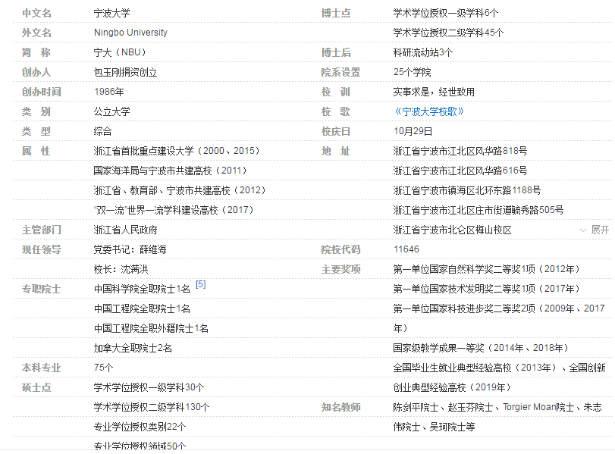Select address 浙江省宁波市镇海区北环东路1188号
The height and width of the screenshot is (454, 615).
(467, 190)
